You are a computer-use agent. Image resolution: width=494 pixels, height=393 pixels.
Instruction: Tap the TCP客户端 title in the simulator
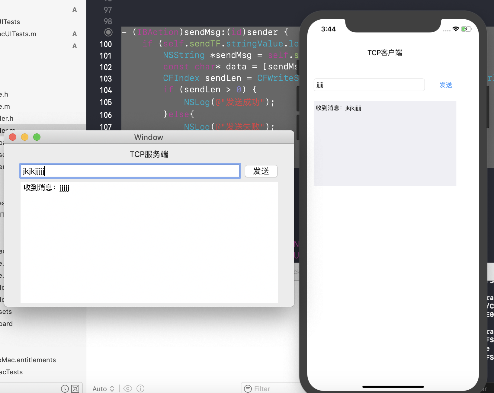[x=385, y=53]
